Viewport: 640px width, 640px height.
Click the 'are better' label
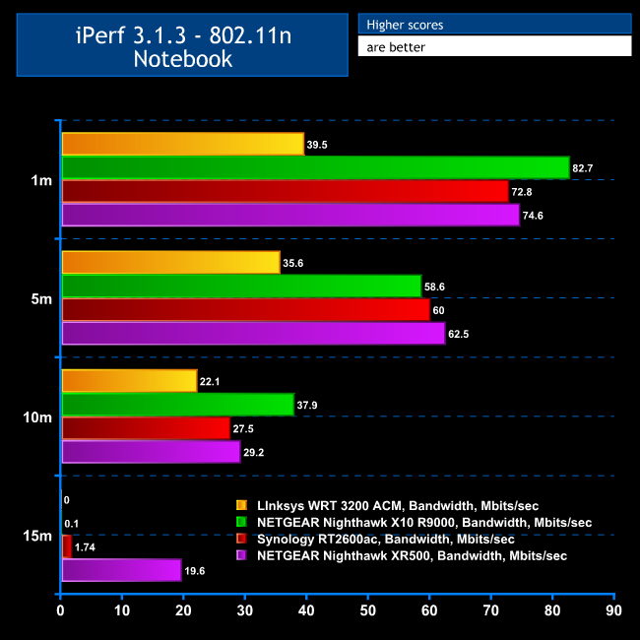coord(396,47)
